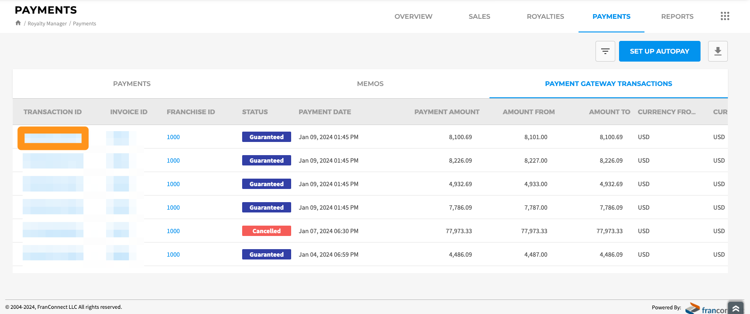
Task: Click amount from 4,933.00
Action: [x=536, y=184]
